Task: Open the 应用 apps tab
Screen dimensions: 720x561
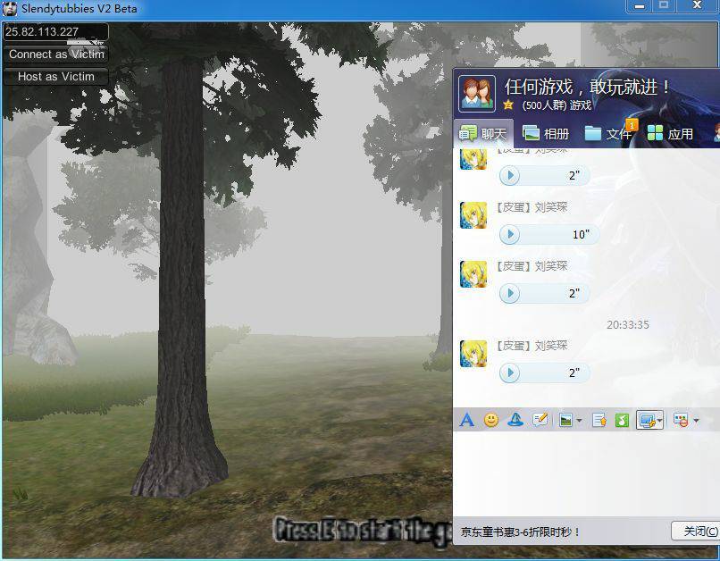Action: pos(670,134)
